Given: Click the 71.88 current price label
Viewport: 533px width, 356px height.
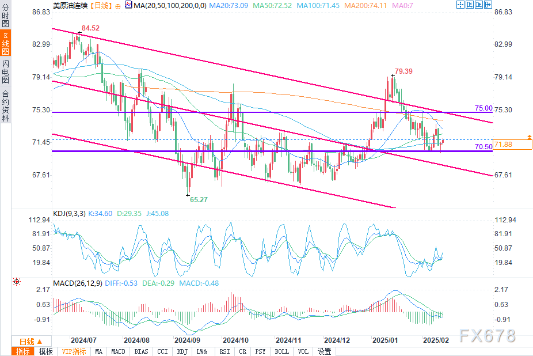Looking at the screenshot, I should [504, 145].
